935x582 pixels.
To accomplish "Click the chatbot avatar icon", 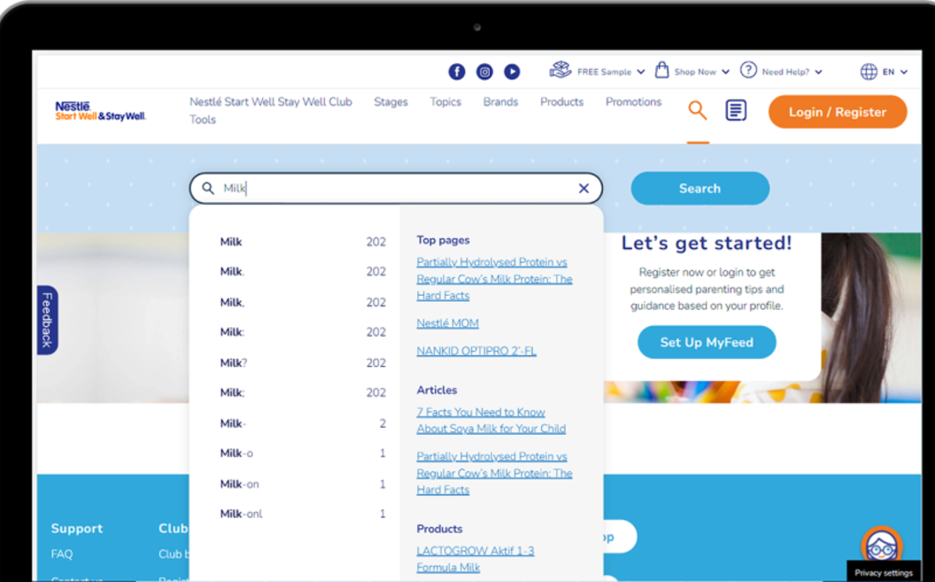I will 881,546.
